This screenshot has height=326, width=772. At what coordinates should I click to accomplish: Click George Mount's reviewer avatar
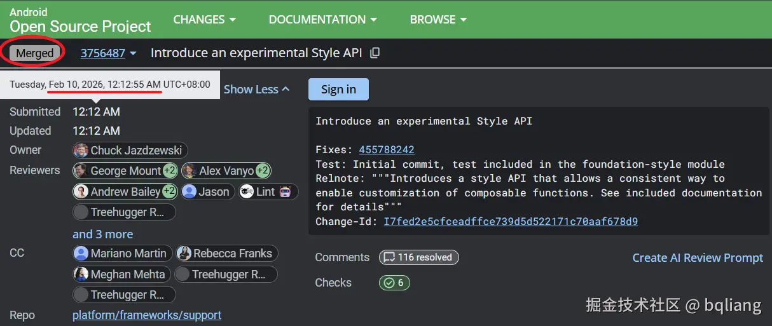(x=81, y=171)
